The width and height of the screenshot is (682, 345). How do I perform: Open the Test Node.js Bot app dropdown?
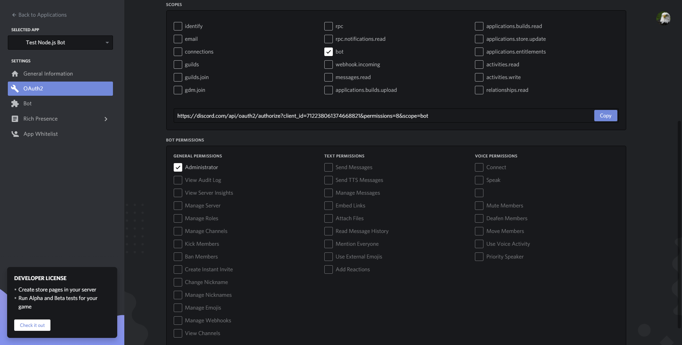click(60, 43)
